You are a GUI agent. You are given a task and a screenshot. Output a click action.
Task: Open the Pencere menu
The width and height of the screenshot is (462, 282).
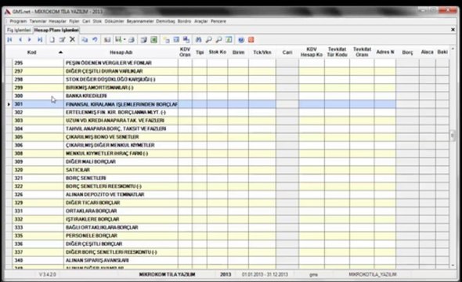point(218,21)
